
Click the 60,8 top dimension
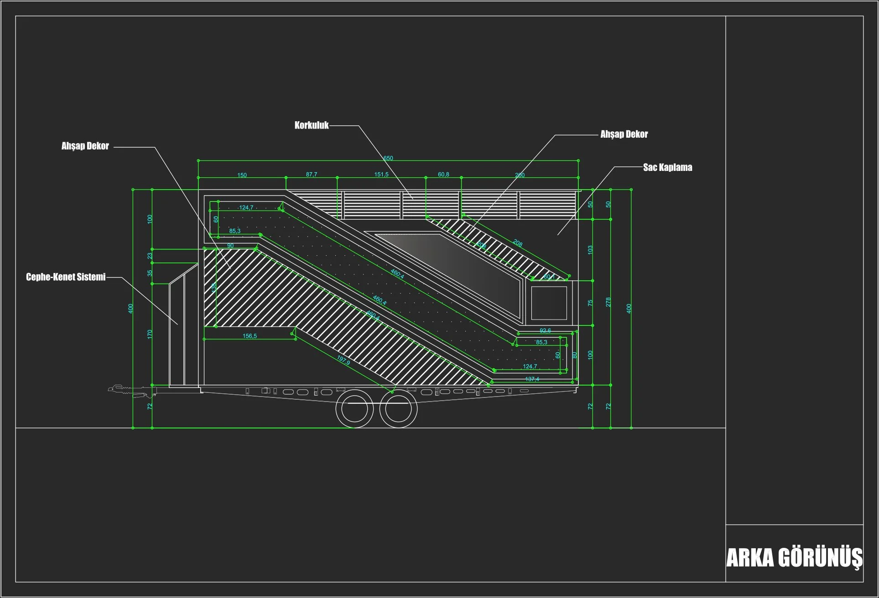(443, 175)
